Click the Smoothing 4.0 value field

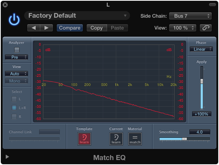(200, 132)
